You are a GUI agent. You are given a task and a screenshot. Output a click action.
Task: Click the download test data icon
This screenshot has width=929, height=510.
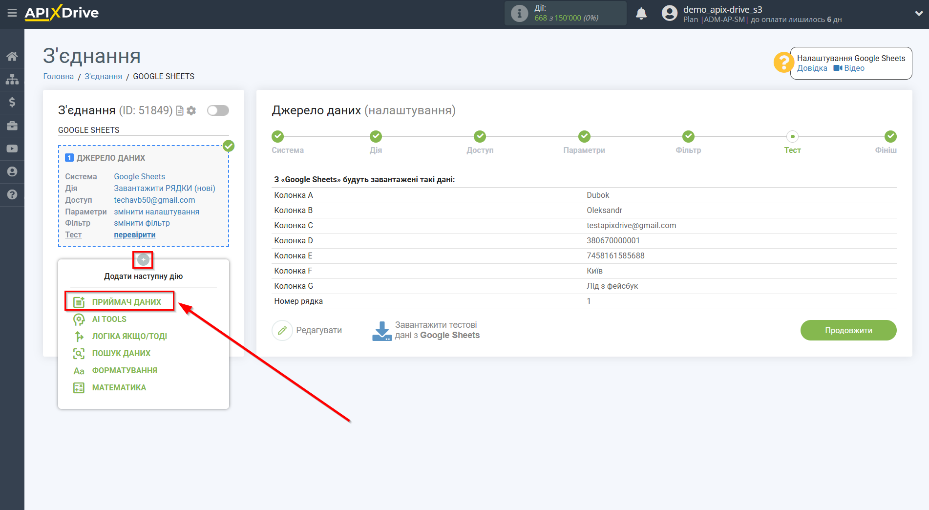click(x=381, y=331)
